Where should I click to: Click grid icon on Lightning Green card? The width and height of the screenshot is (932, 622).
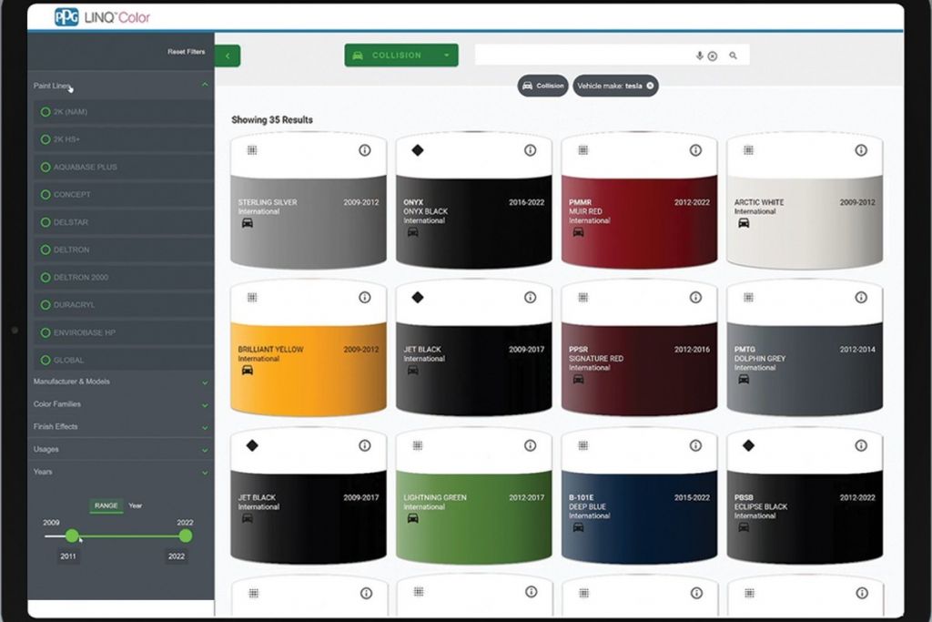(417, 445)
